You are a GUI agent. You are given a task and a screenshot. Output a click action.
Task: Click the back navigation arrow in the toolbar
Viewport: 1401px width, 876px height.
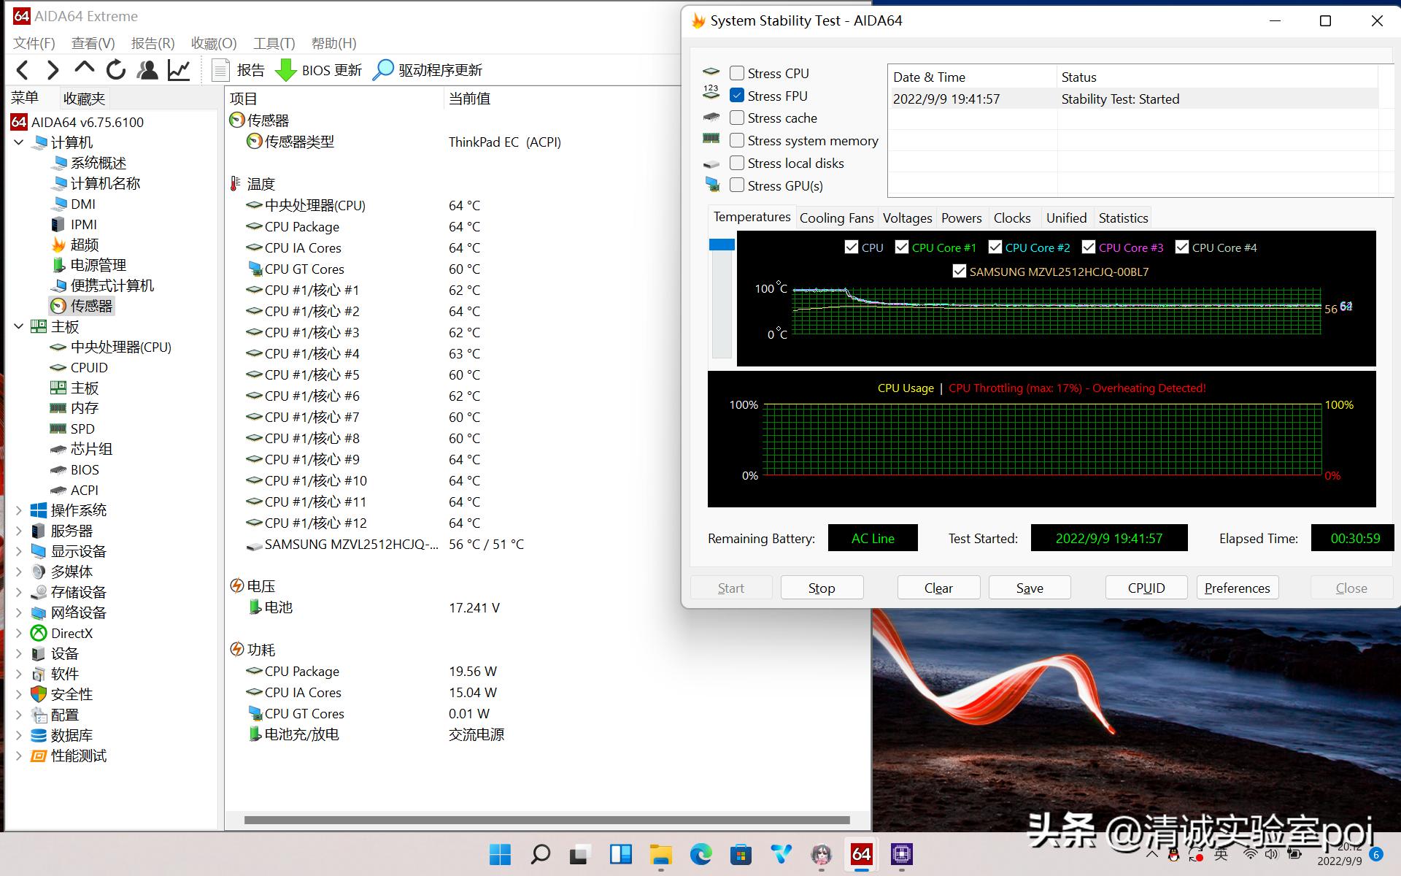coord(22,69)
